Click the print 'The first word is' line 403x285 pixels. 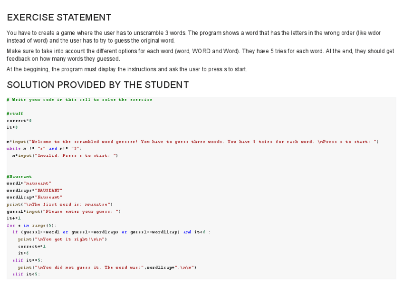[x=59, y=204]
